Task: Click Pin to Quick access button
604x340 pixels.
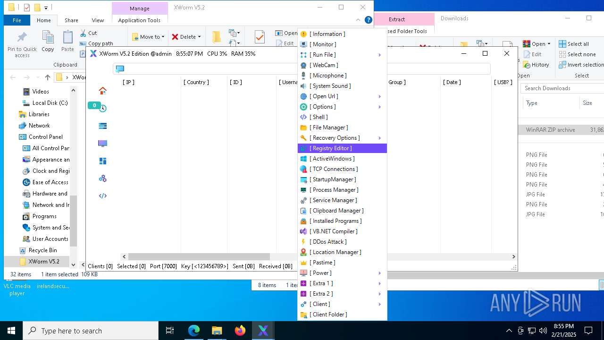Action: (x=22, y=45)
